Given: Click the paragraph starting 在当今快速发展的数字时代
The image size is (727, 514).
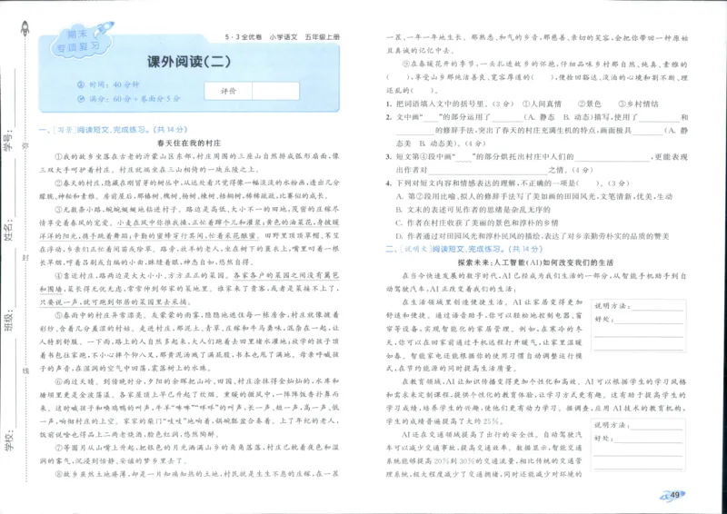Looking at the screenshot, I should pos(536,282).
